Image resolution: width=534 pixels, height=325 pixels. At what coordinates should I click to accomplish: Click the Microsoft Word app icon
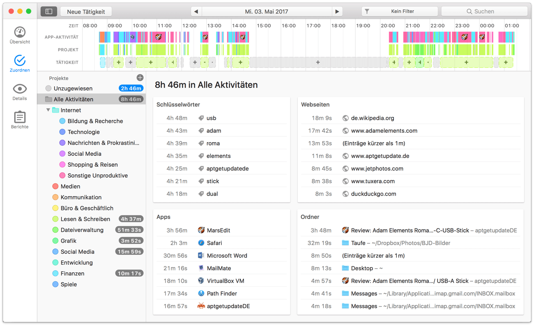click(x=201, y=256)
